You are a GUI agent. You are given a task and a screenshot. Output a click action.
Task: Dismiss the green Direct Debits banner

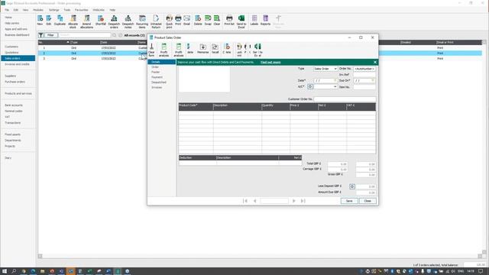[375, 63]
